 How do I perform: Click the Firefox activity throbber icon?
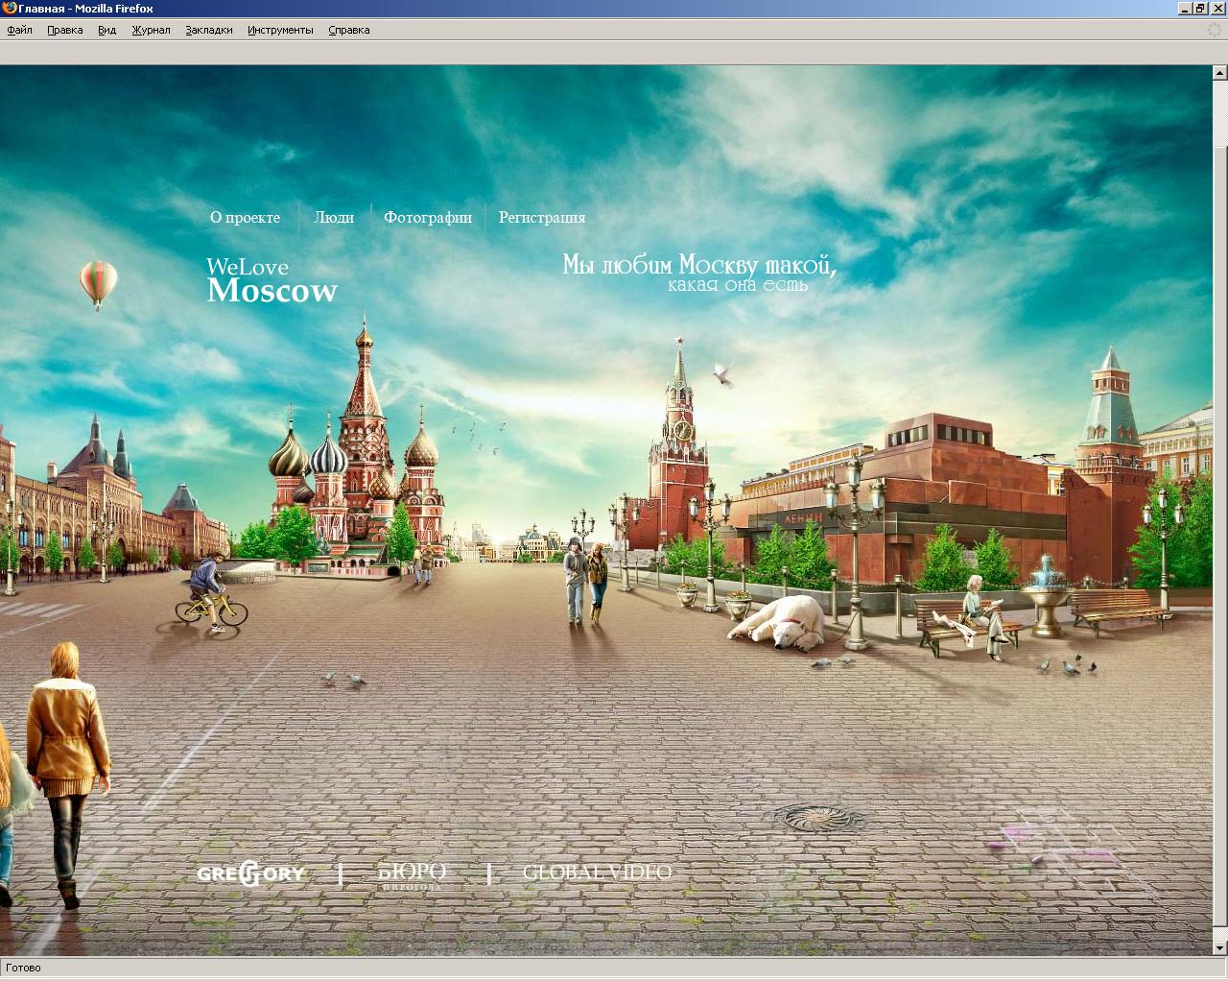point(1215,30)
